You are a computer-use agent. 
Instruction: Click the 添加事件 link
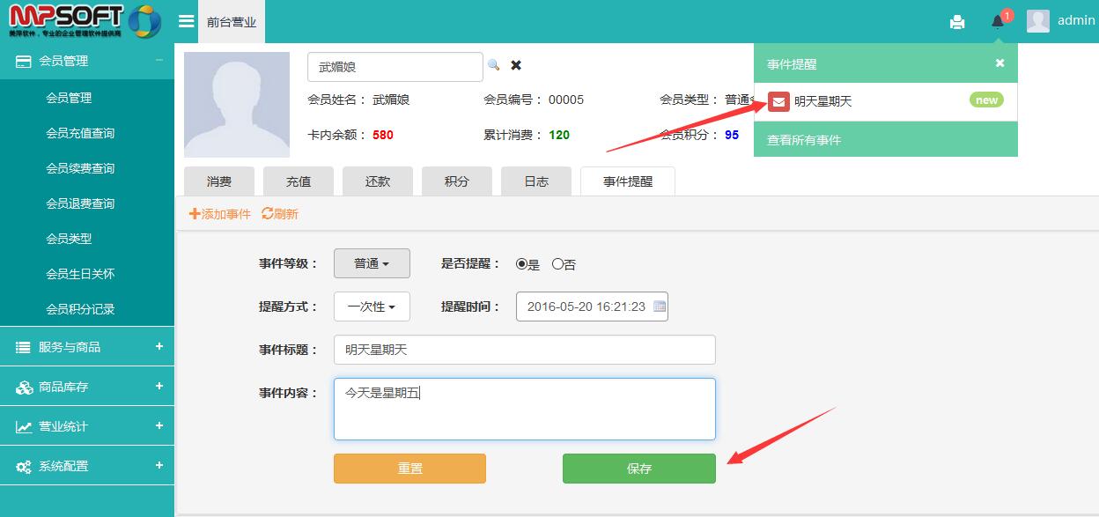tap(220, 214)
